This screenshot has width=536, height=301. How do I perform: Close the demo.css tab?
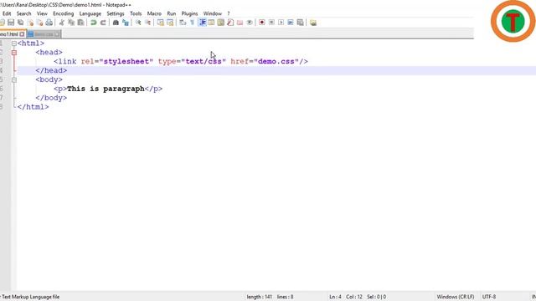coord(57,34)
